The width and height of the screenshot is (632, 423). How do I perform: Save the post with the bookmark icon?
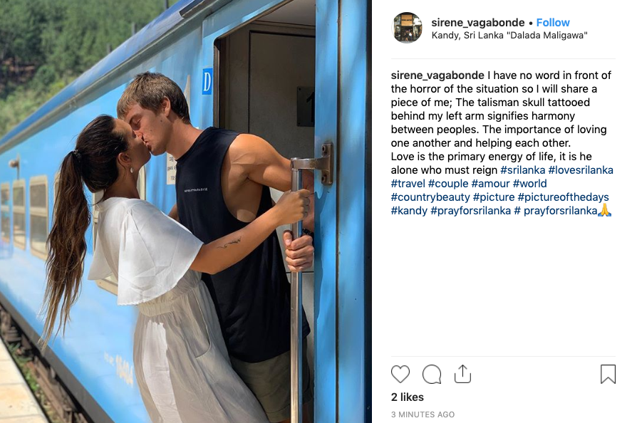[608, 374]
